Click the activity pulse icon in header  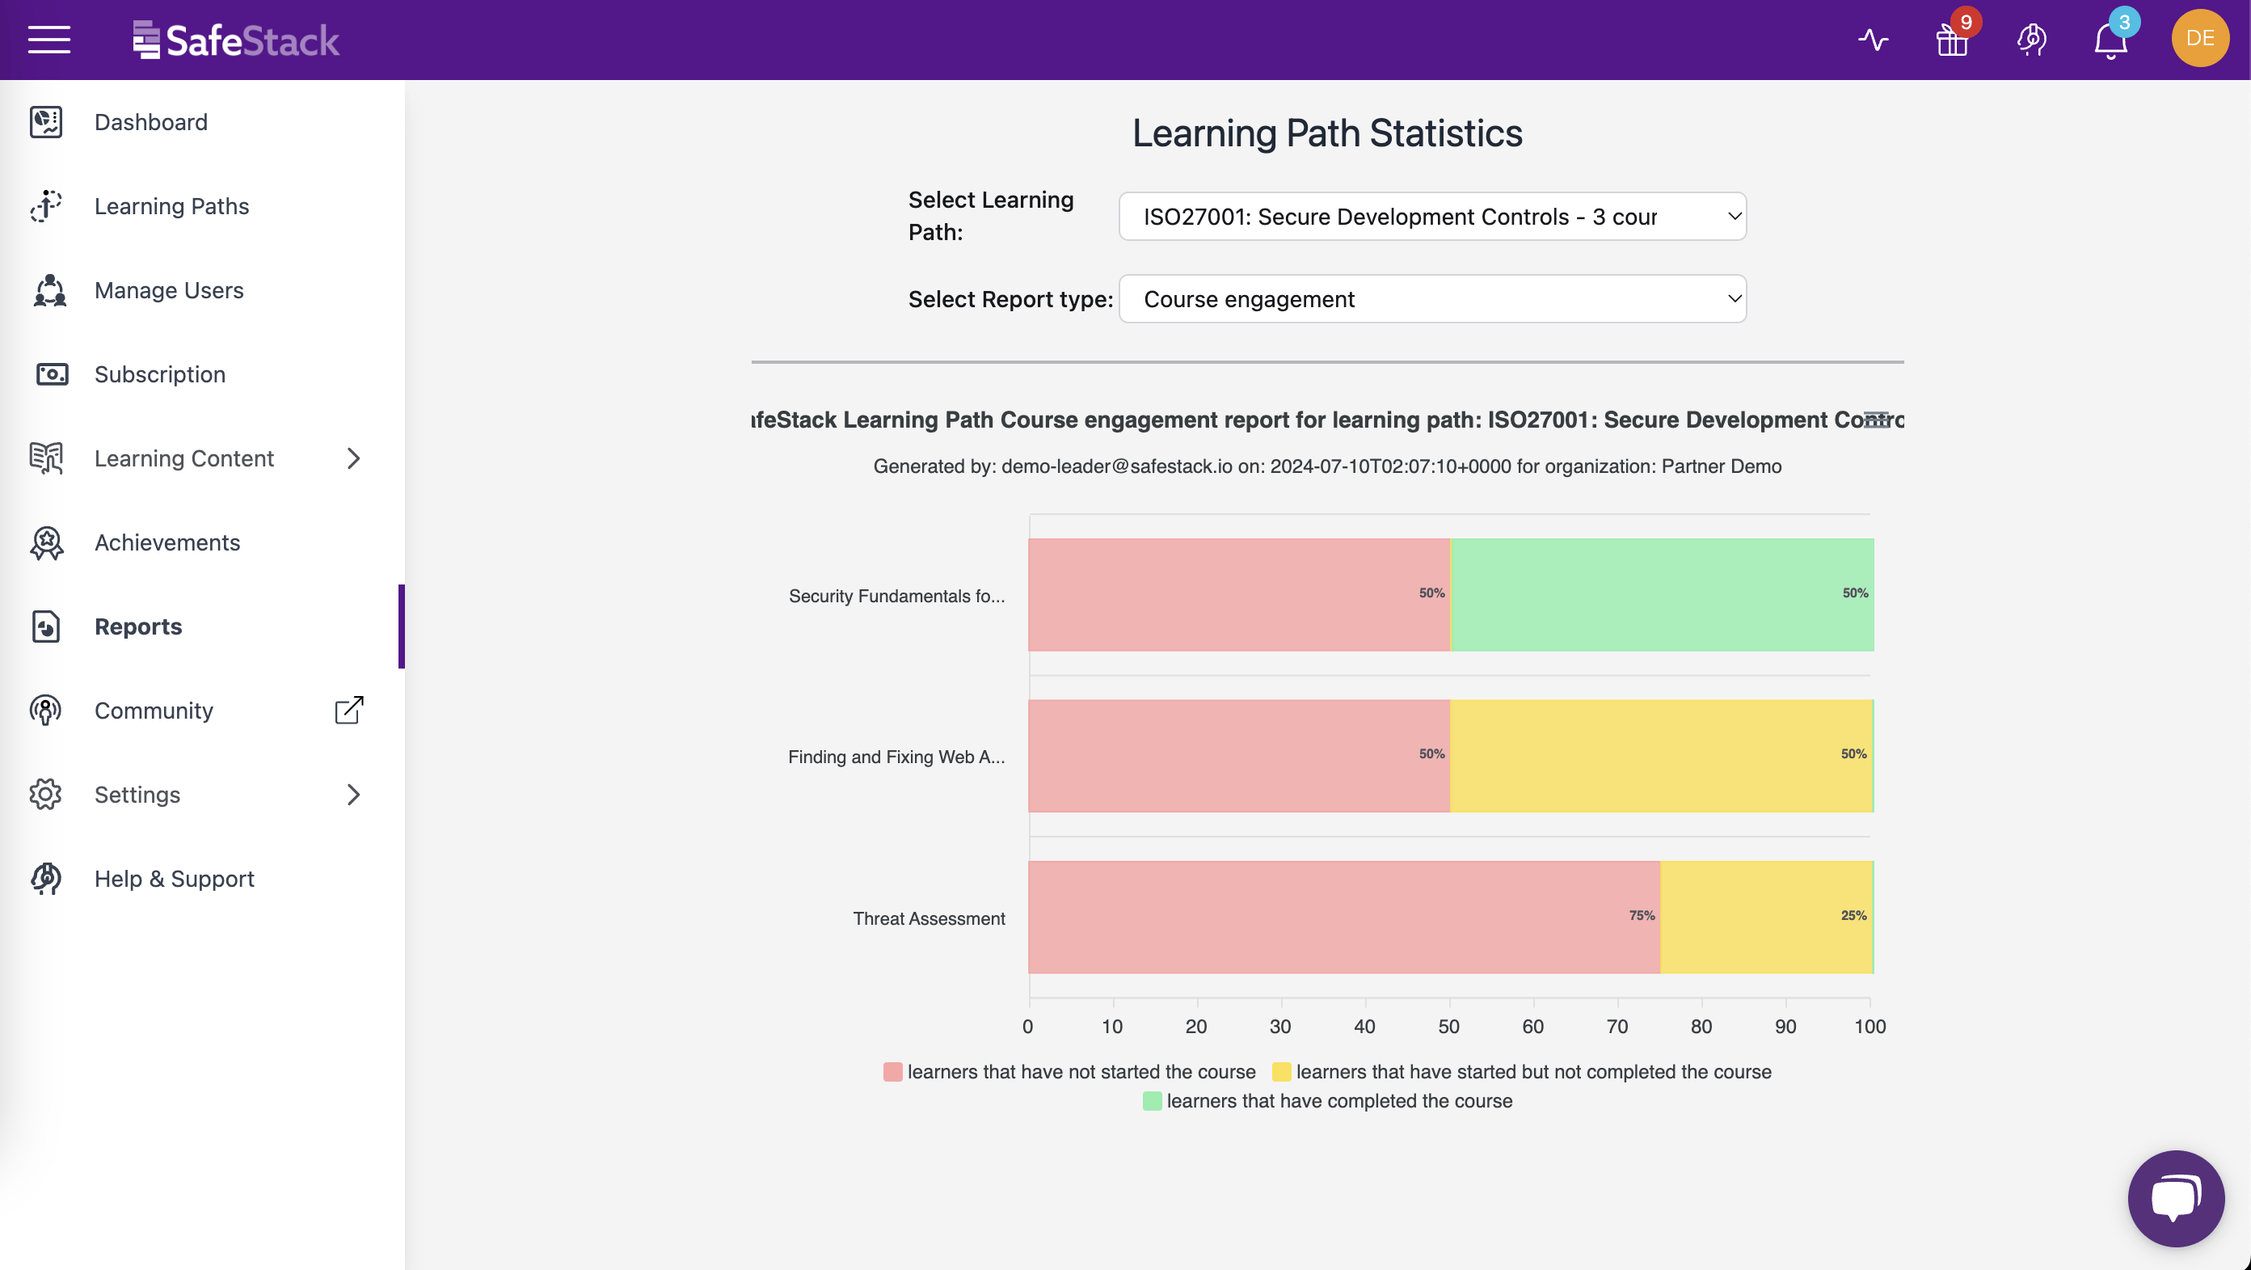point(1873,40)
